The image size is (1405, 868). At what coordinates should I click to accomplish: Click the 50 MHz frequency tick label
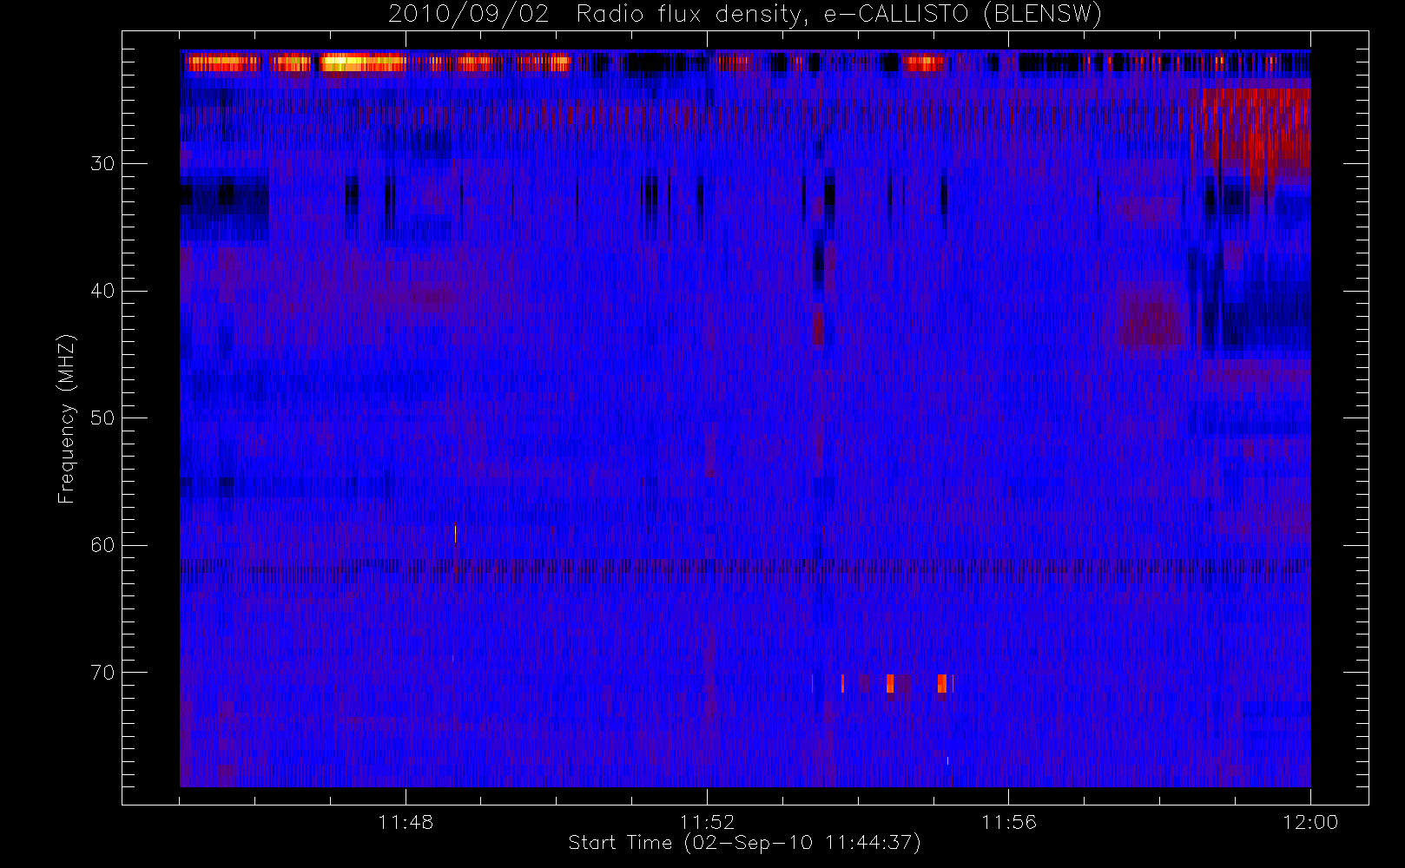click(x=102, y=418)
